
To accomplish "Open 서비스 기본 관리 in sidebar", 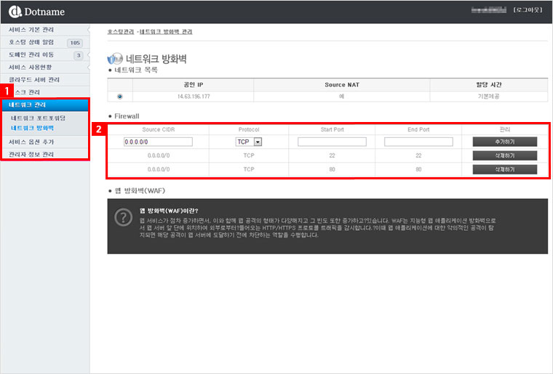I will coord(31,30).
